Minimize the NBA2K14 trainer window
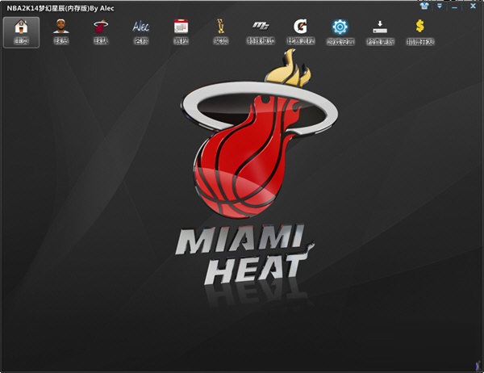Screen dimensions: 484x373 454,6
